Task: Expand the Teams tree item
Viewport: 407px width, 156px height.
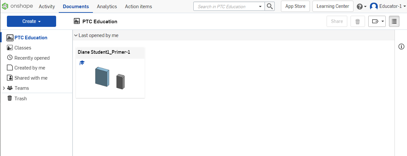Action: tap(4, 88)
